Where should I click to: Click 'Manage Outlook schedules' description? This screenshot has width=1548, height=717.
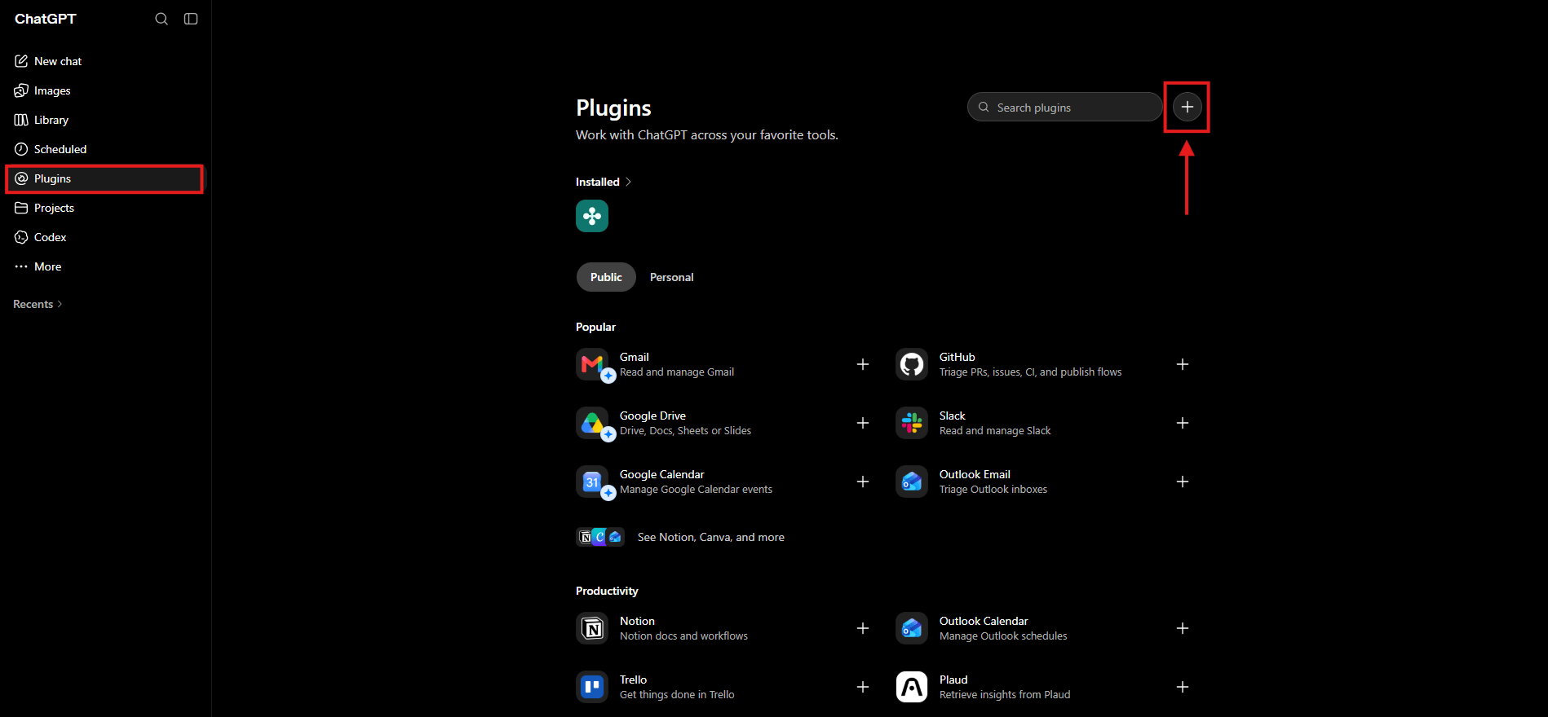pyautogui.click(x=1003, y=636)
